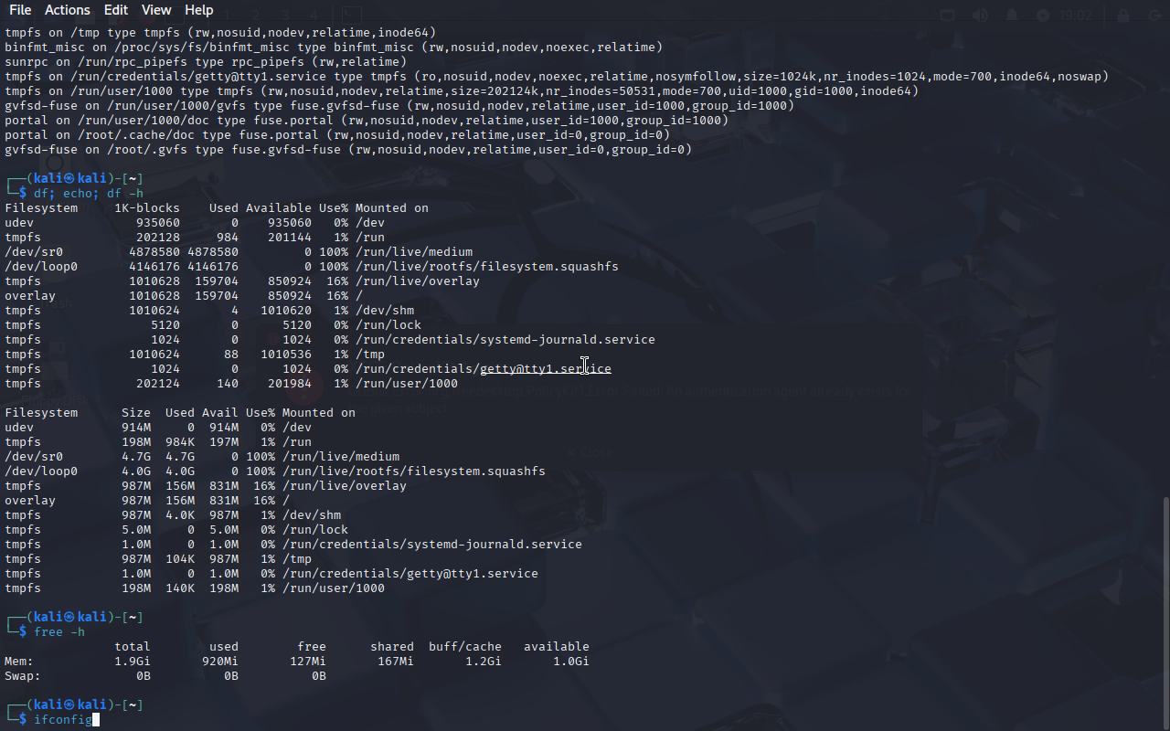Screen dimensions: 1170x731
Task: Open the File menu
Action: [x=20, y=10]
